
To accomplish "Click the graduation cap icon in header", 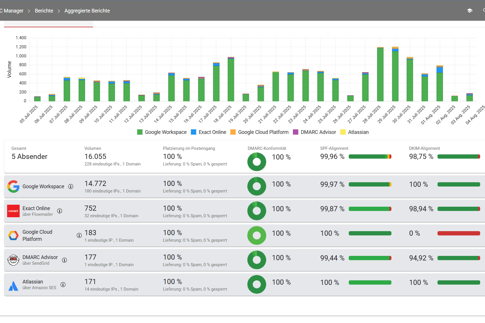I will [470, 11].
